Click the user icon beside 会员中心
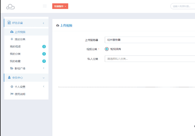The width and height of the screenshot is (195, 136). tap(9, 77)
